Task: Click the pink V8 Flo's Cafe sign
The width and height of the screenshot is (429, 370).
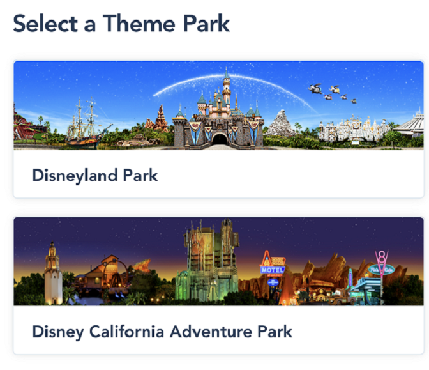Action: tap(381, 265)
